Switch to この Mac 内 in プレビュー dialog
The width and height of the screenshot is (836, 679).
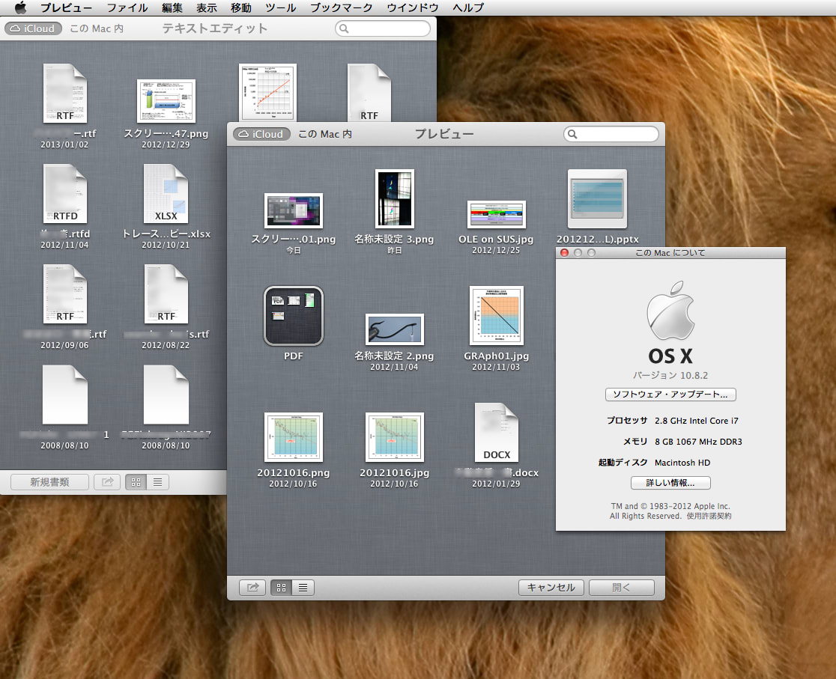325,134
